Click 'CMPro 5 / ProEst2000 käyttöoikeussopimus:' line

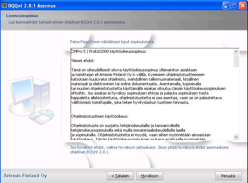(109, 51)
